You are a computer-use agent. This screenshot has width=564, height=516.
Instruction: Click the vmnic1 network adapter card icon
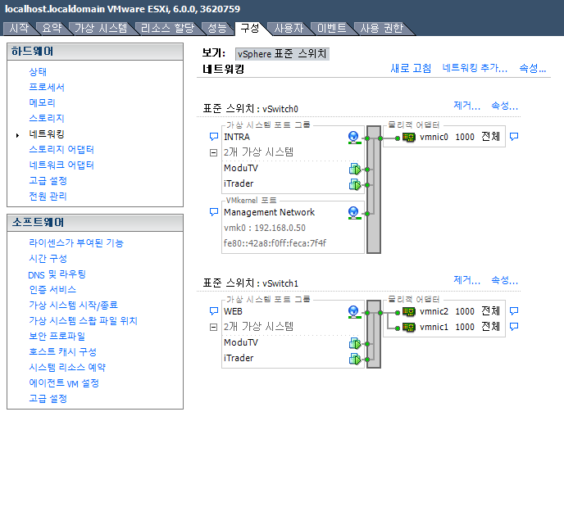point(408,327)
